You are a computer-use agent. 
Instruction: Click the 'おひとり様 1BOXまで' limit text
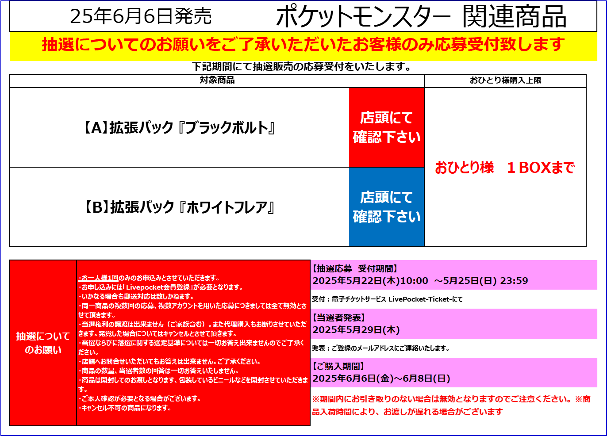pos(504,168)
